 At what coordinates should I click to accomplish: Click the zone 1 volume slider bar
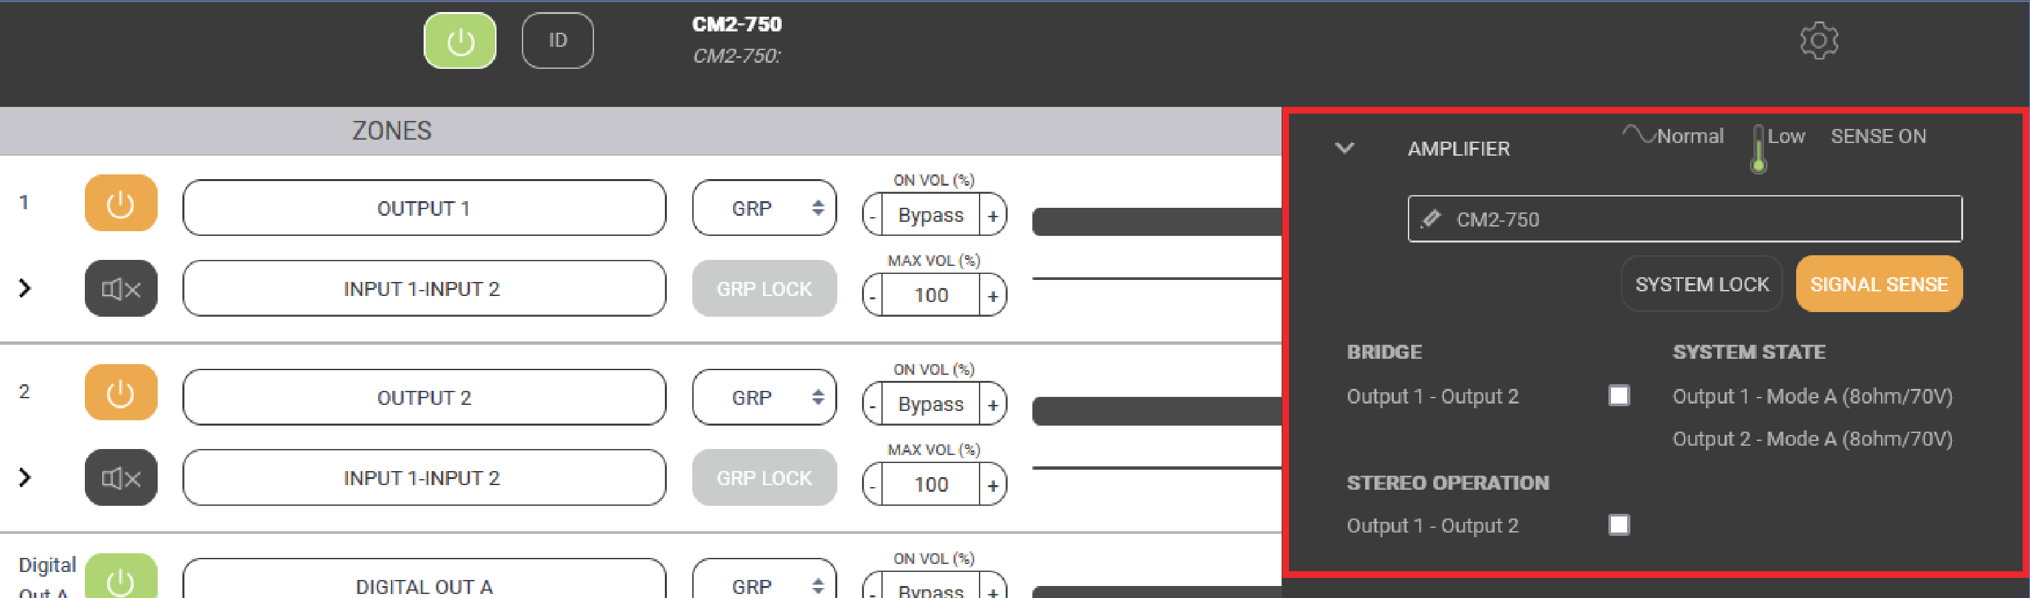(1155, 222)
